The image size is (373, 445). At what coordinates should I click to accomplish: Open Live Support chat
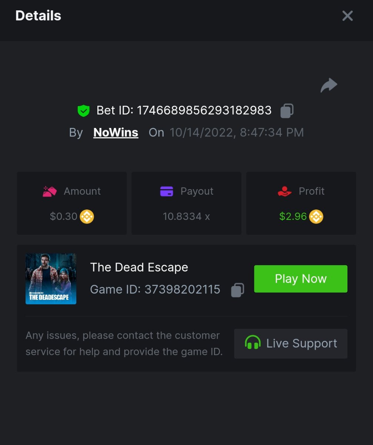coord(291,343)
